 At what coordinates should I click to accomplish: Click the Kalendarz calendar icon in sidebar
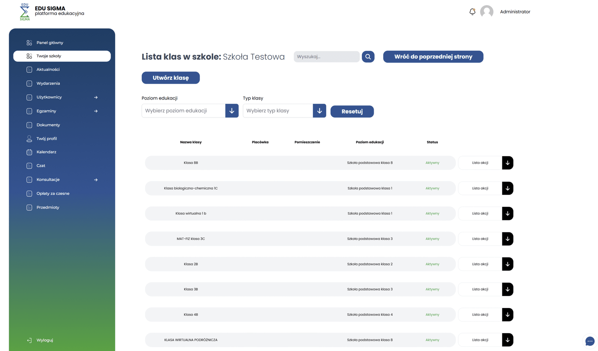(29, 152)
